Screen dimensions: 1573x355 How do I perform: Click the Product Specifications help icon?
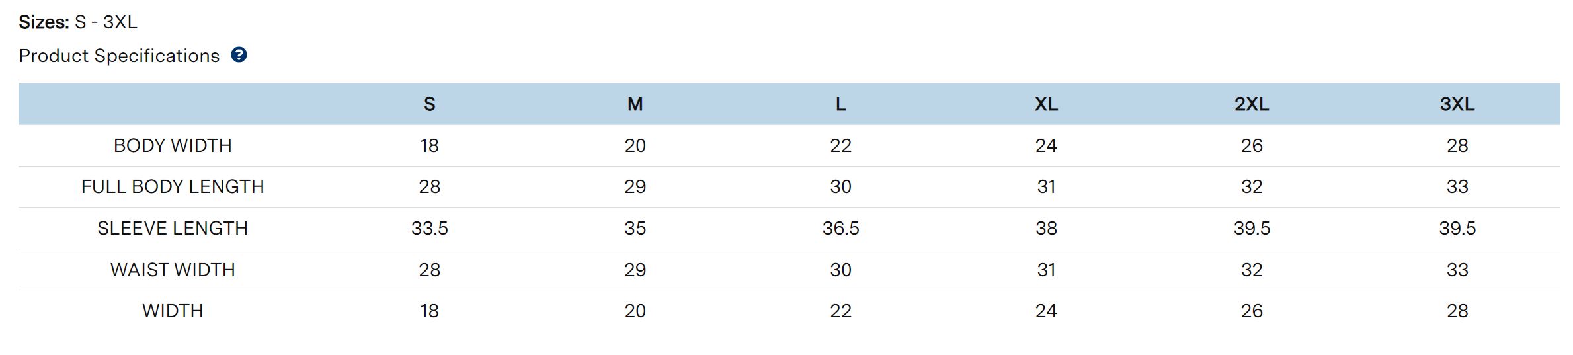pyautogui.click(x=239, y=55)
